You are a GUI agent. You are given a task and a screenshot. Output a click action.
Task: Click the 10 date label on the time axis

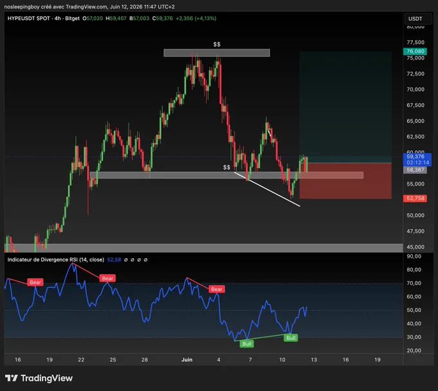click(282, 359)
